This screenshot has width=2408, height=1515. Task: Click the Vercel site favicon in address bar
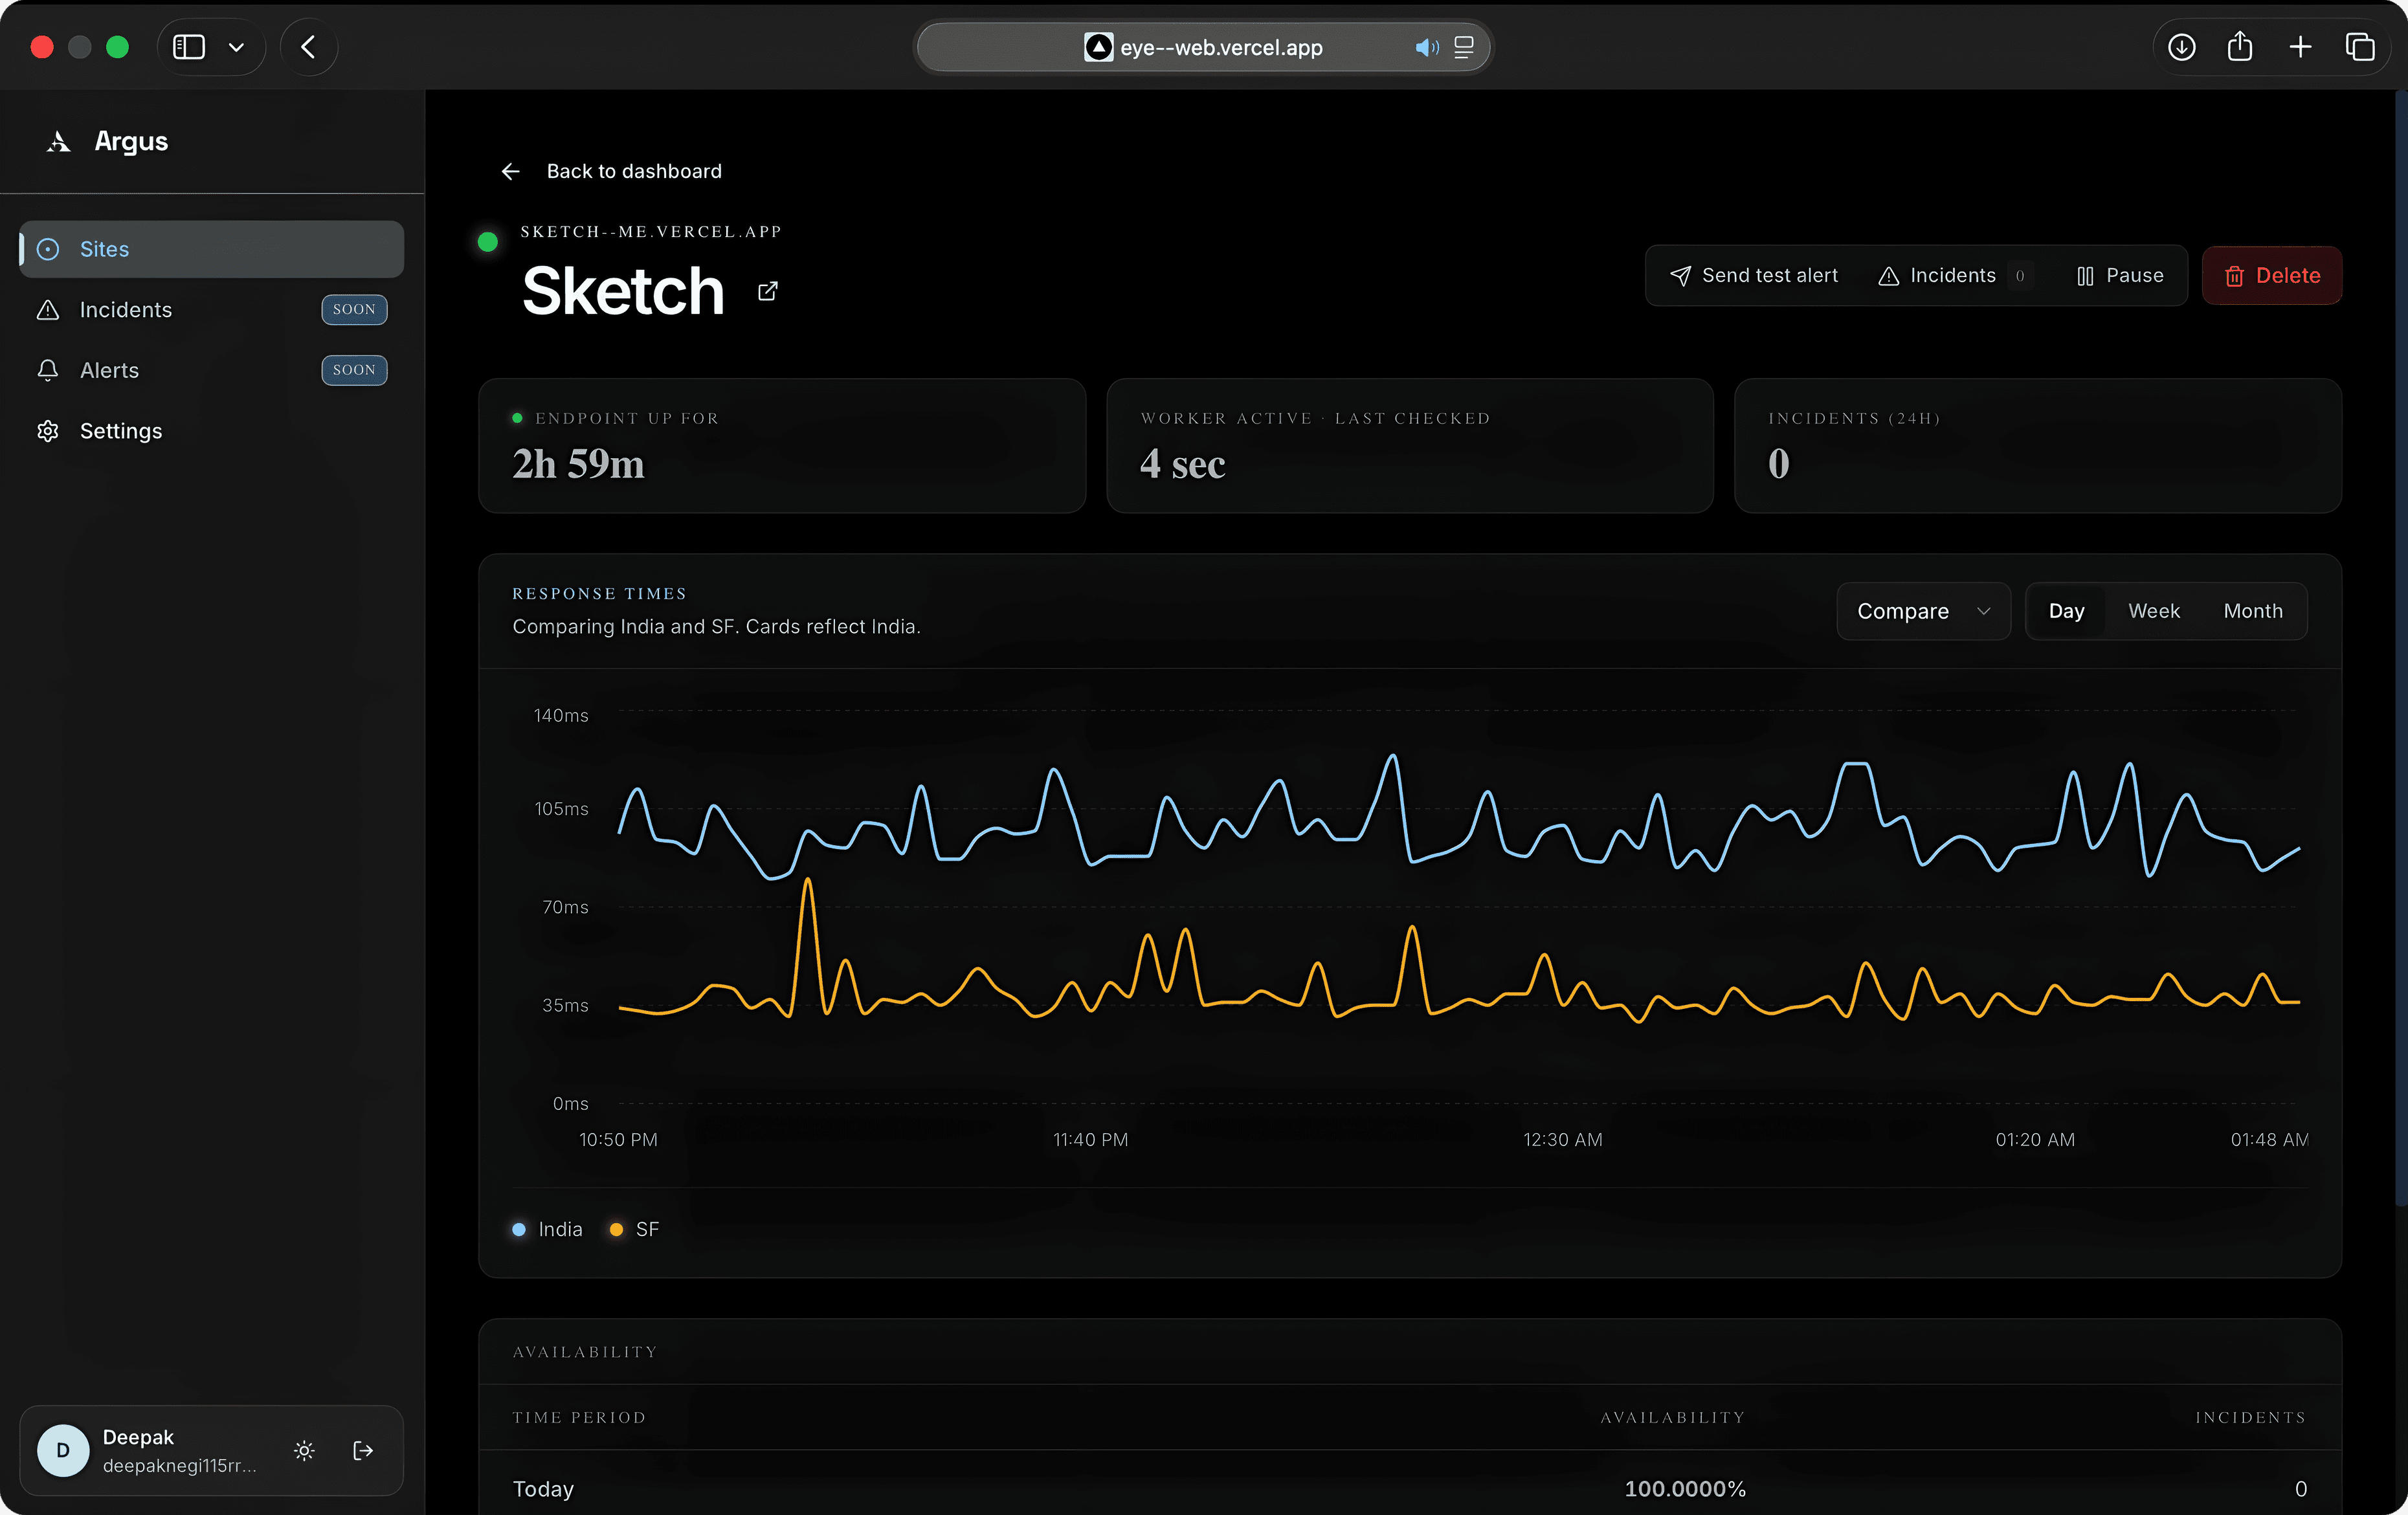[1098, 47]
